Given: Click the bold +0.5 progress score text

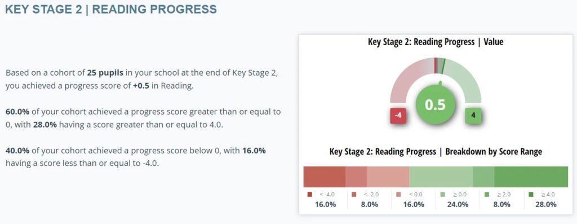Looking at the screenshot, I should [x=141, y=86].
